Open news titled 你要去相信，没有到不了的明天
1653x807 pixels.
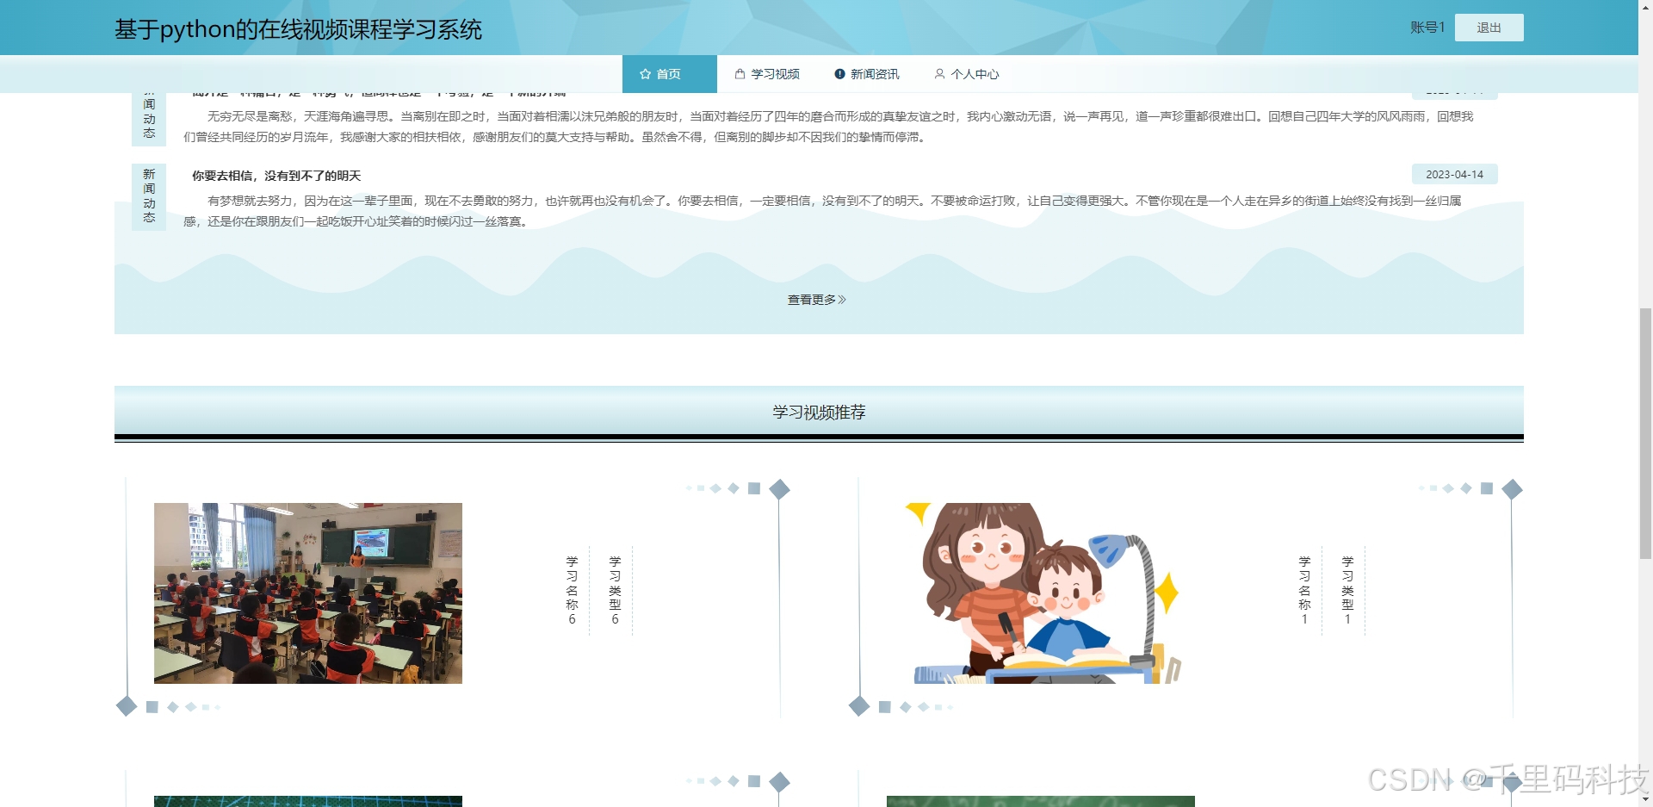[276, 176]
